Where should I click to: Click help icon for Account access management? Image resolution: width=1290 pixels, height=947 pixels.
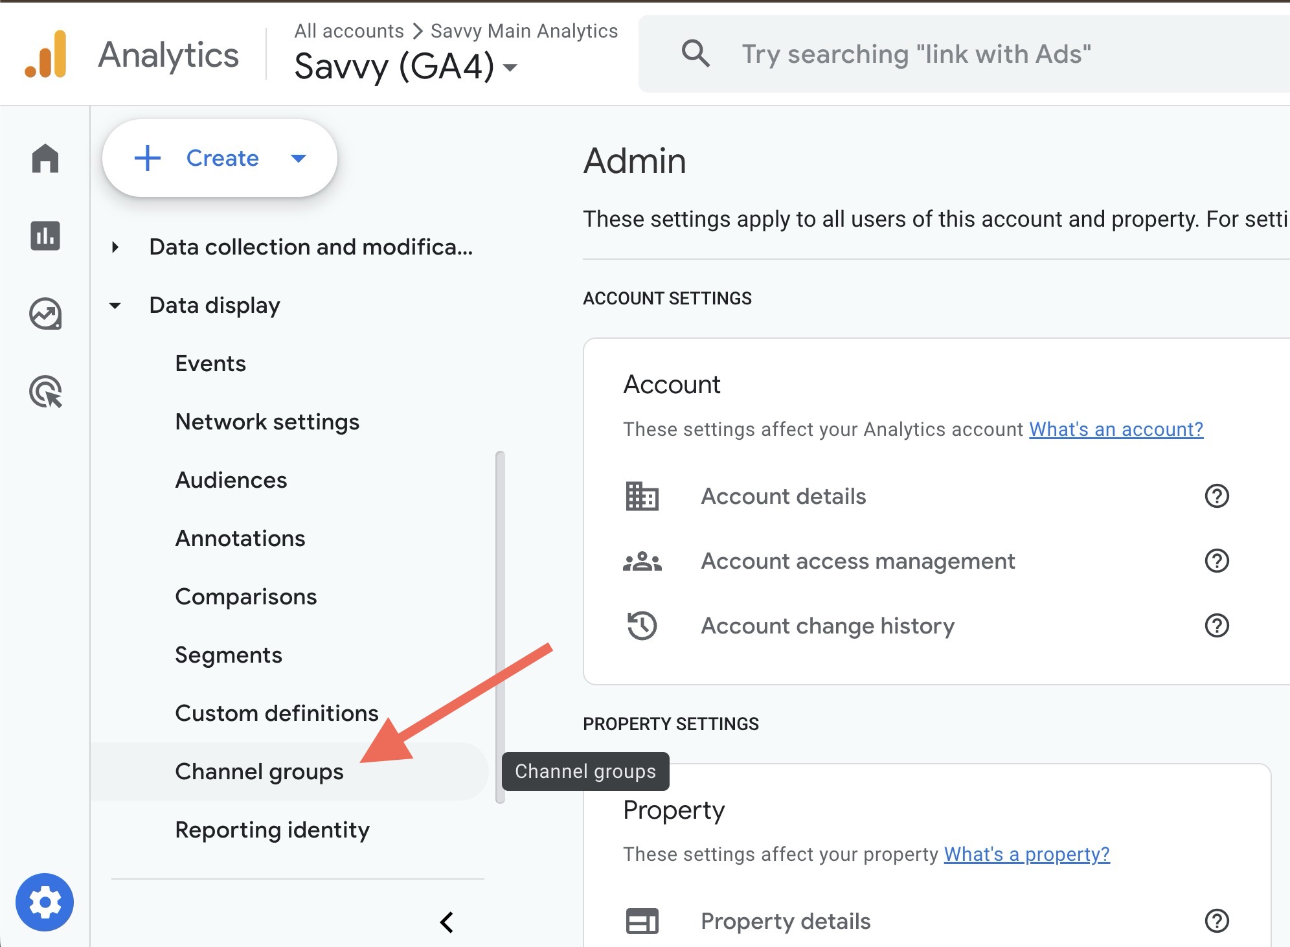click(1216, 561)
